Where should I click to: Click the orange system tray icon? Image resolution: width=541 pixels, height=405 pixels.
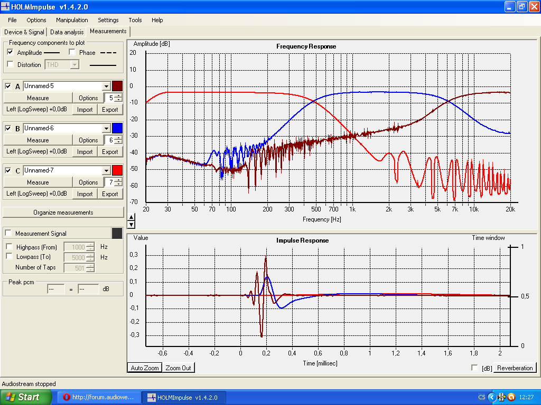tap(511, 397)
